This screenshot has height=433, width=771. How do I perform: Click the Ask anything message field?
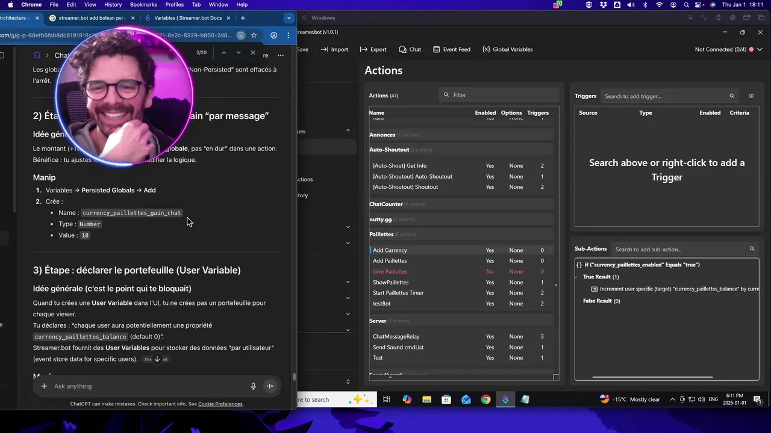(148, 386)
